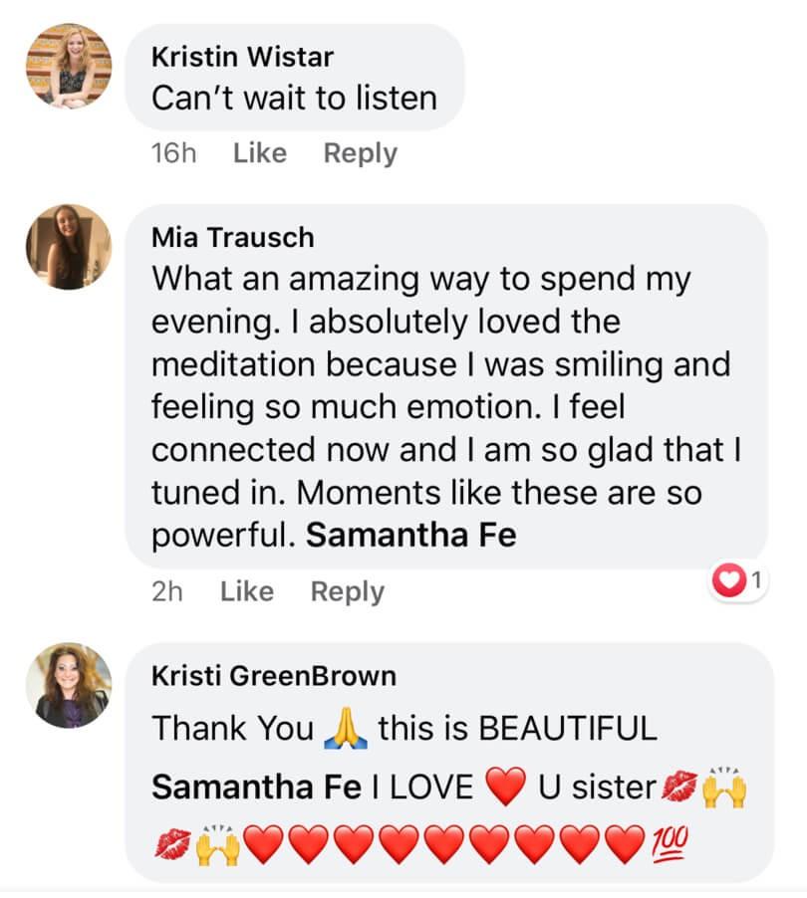Viewport: 807px width, 898px height.
Task: Open Kristin Wistar's profile picture
Action: click(x=69, y=66)
